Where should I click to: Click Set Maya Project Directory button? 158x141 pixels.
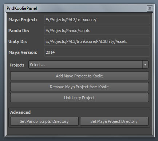[x=114, y=121]
